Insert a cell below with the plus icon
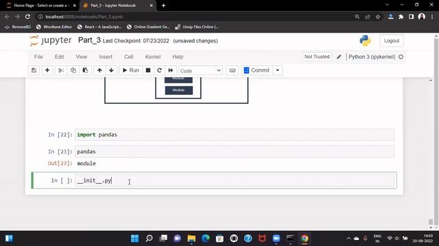 (x=47, y=70)
